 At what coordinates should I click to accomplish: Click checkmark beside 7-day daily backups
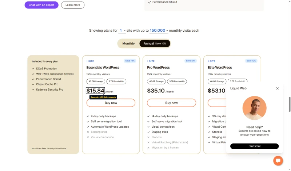pos(88,116)
